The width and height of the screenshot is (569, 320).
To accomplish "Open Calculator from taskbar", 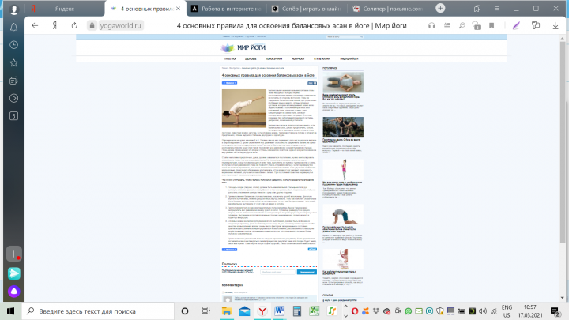I will 297,311.
